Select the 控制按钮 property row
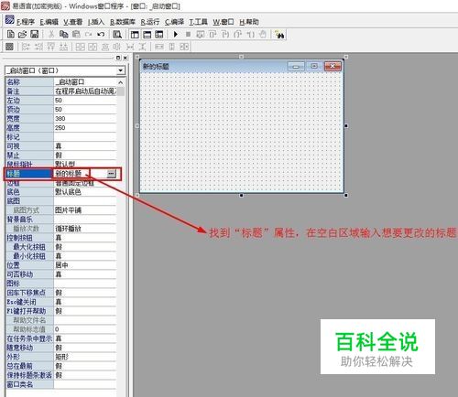 pyautogui.click(x=60, y=238)
